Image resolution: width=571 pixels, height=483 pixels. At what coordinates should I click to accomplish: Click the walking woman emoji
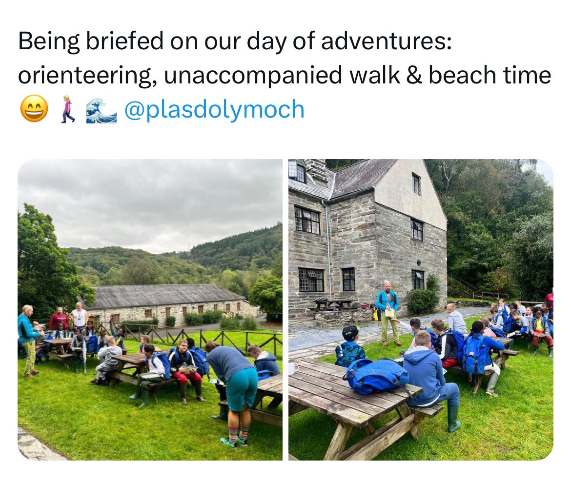click(68, 109)
